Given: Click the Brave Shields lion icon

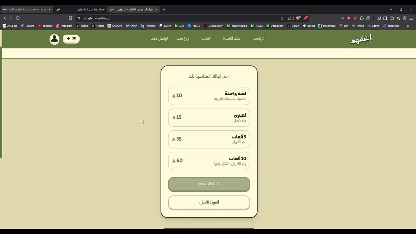Looking at the screenshot, I should tap(298, 18).
